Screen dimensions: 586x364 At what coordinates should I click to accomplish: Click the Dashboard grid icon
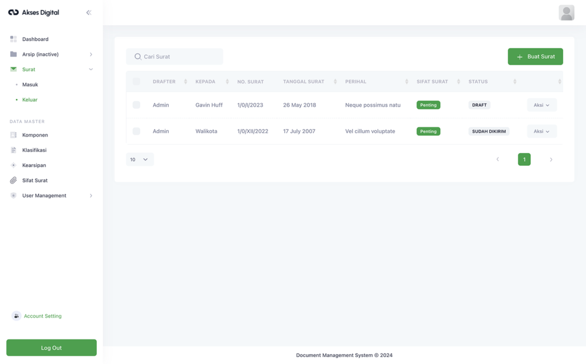click(x=13, y=39)
